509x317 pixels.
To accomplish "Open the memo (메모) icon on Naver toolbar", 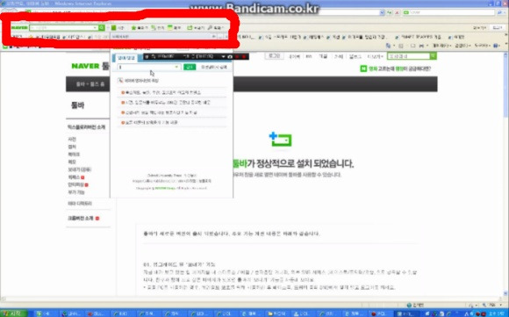I will point(170,28).
